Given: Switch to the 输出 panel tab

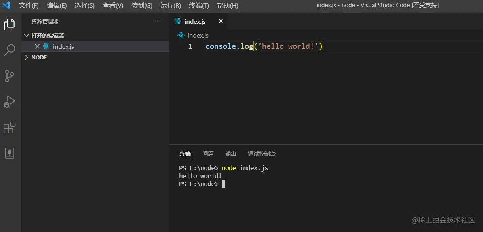Looking at the screenshot, I should click(x=231, y=154).
